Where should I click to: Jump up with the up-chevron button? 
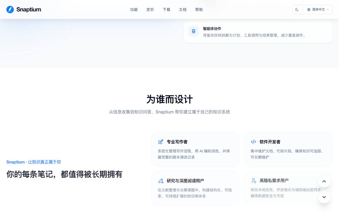tap(324, 182)
